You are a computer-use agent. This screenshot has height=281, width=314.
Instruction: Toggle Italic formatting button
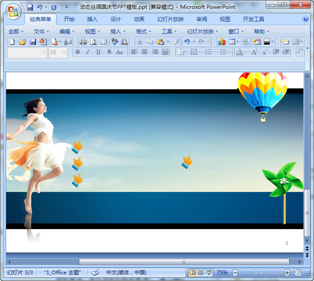[x=88, y=52]
